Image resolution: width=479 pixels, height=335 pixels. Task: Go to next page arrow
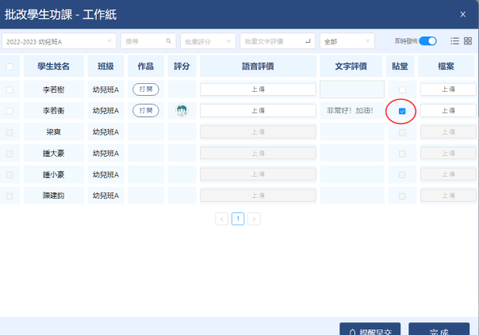tap(254, 219)
